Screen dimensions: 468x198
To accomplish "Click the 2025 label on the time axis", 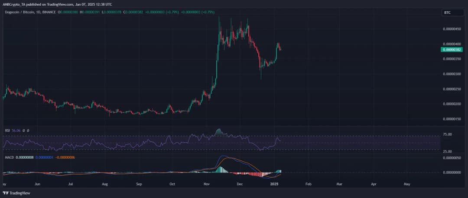I will [x=275, y=184].
